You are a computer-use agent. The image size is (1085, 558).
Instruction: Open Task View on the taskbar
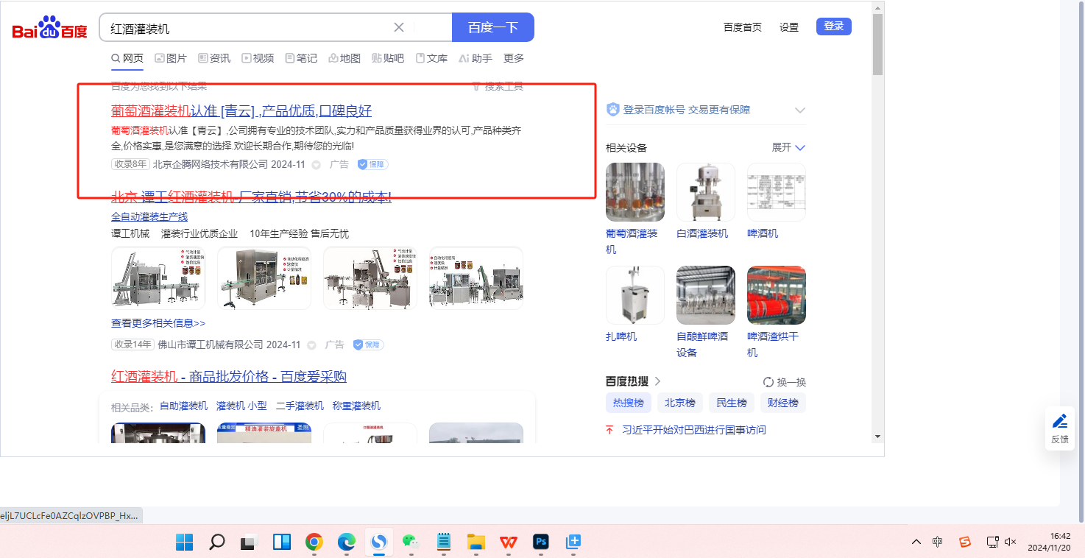point(249,543)
